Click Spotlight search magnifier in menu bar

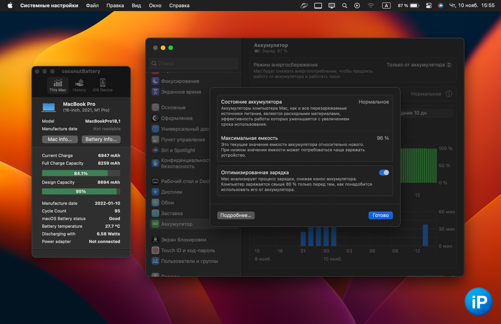tap(345, 6)
